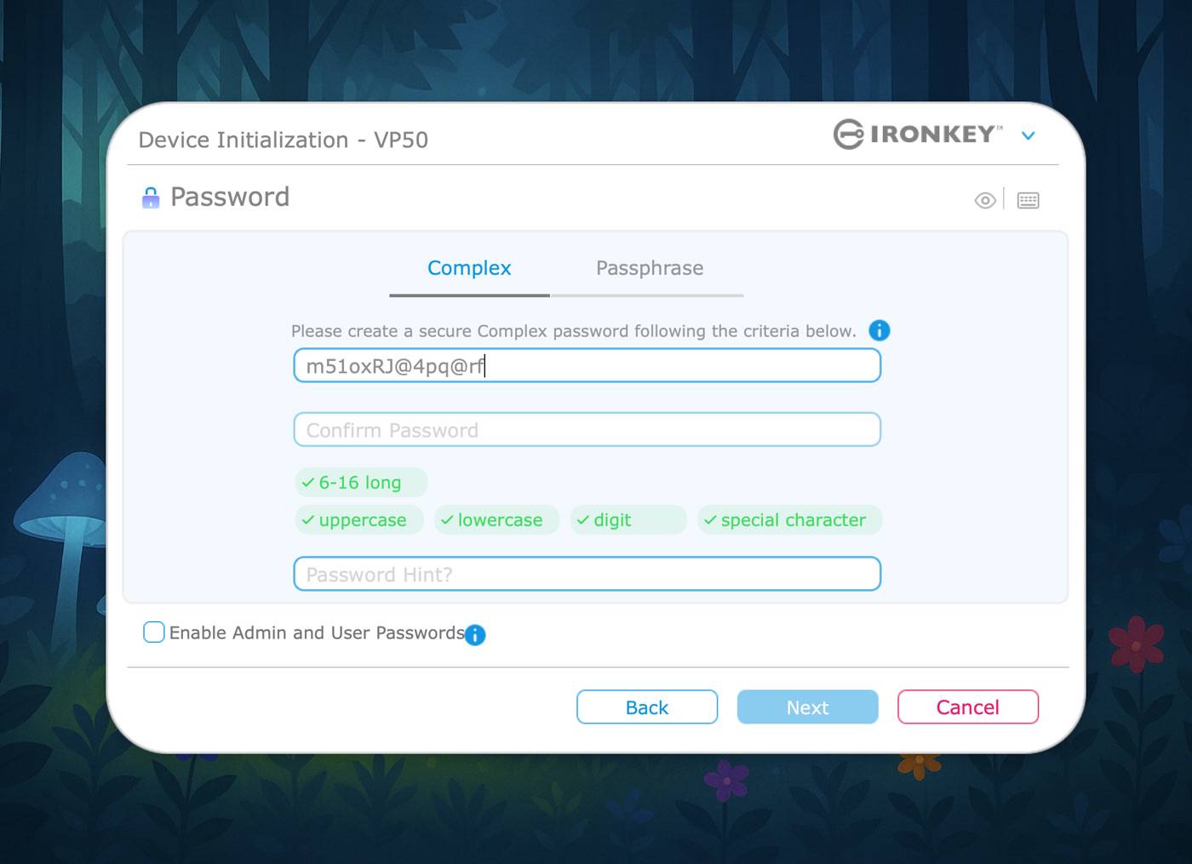Viewport: 1192px width, 864px height.
Task: Open info icon beside Admin and User Passwords
Action: 475,634
